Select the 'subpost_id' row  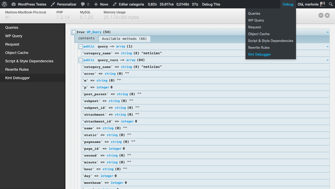205,108
